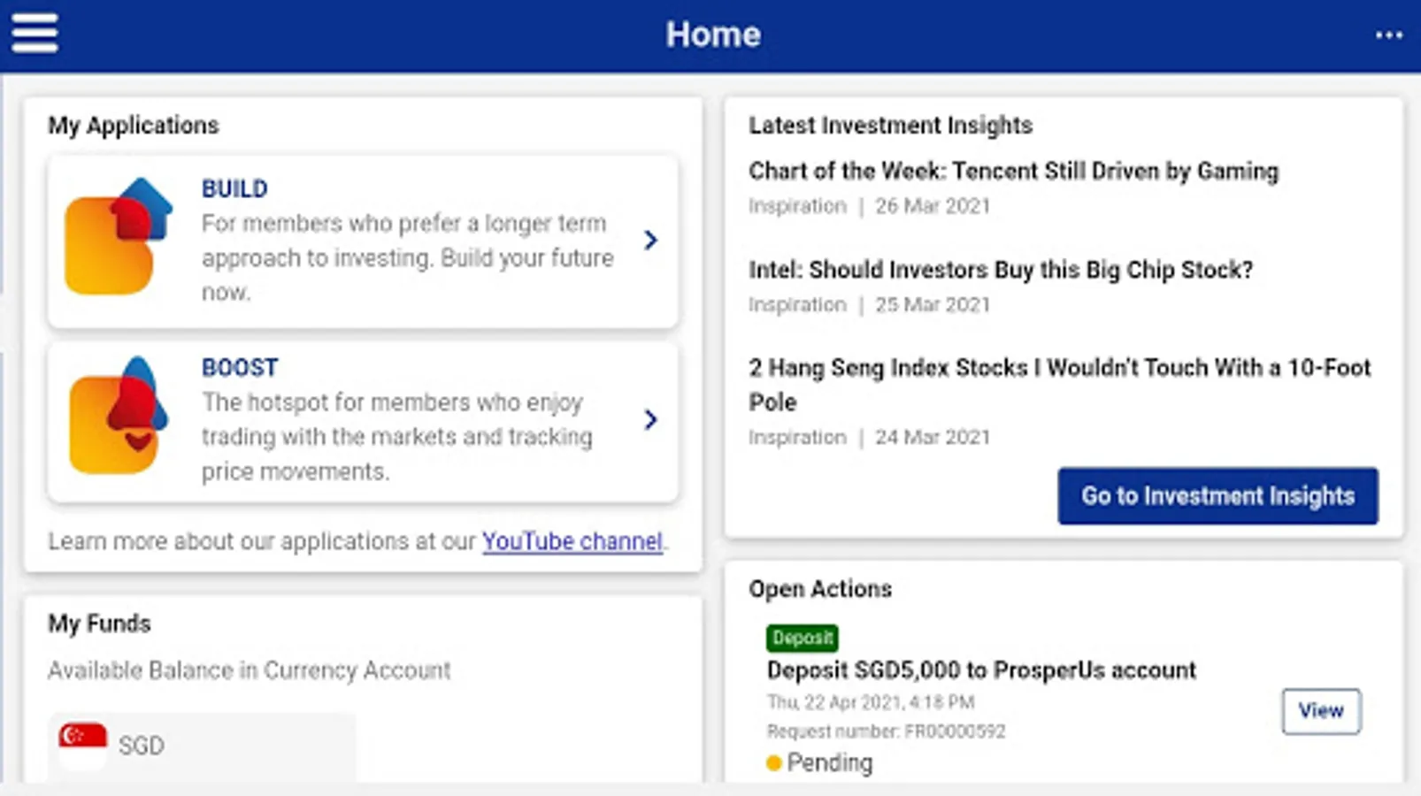The width and height of the screenshot is (1421, 796).
Task: Open the hamburger menu
Action: pos(35,34)
